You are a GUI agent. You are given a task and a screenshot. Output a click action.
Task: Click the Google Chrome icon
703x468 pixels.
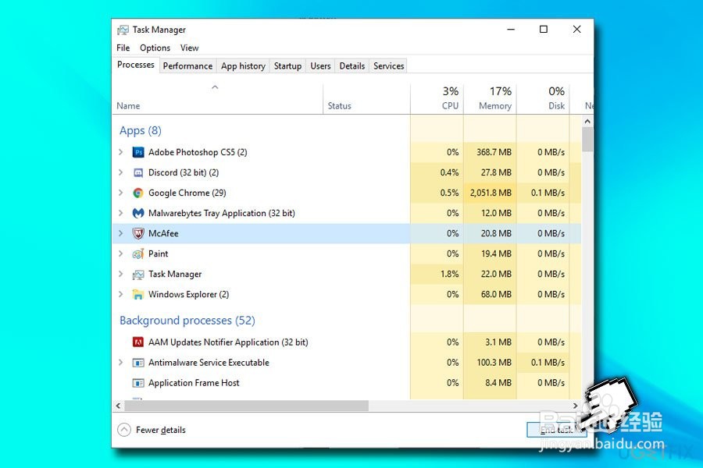(138, 193)
